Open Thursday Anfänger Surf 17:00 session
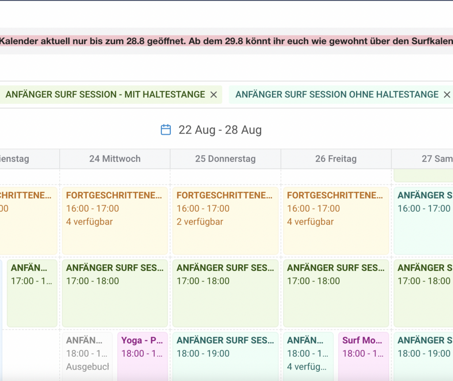453x381 pixels. 225,293
